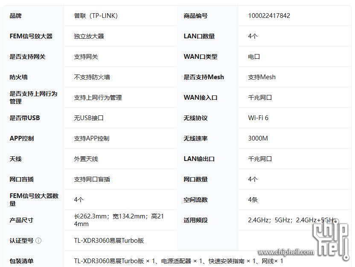
Task: Click the 适用频段 label
Action: (195, 220)
